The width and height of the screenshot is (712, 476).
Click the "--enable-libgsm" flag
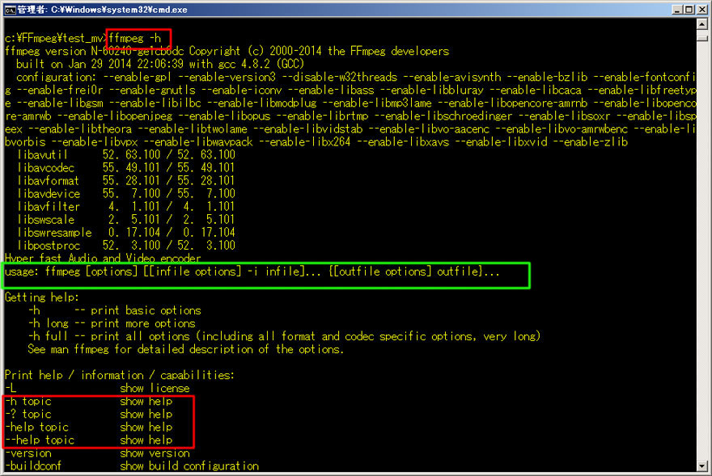[60, 103]
